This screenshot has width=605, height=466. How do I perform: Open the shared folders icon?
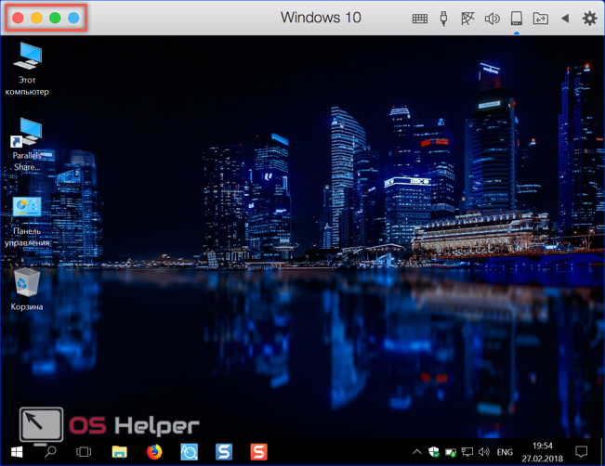[540, 19]
